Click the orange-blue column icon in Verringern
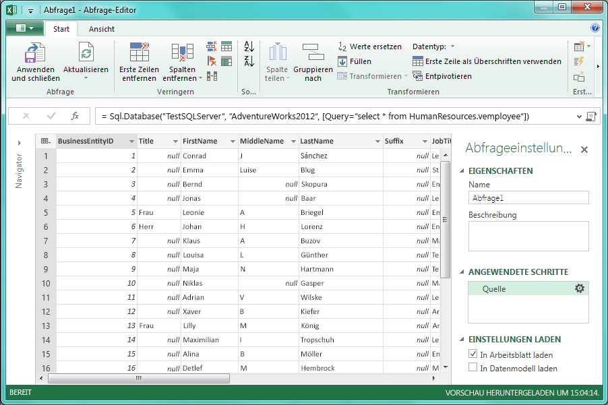The height and width of the screenshot is (405, 608). [212, 76]
